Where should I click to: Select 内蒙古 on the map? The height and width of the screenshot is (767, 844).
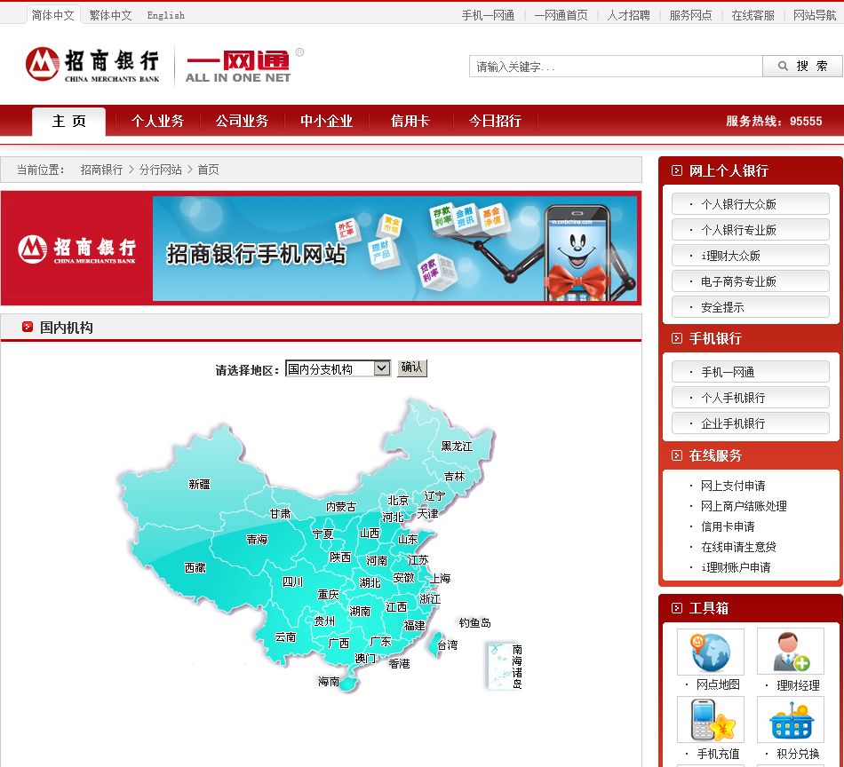click(341, 507)
